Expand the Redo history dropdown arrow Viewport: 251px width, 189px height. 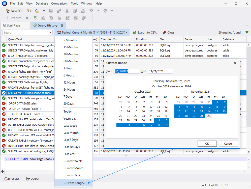click(x=112, y=11)
